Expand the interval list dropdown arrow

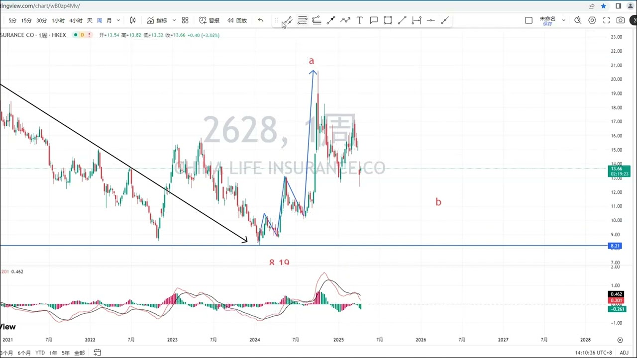click(118, 20)
